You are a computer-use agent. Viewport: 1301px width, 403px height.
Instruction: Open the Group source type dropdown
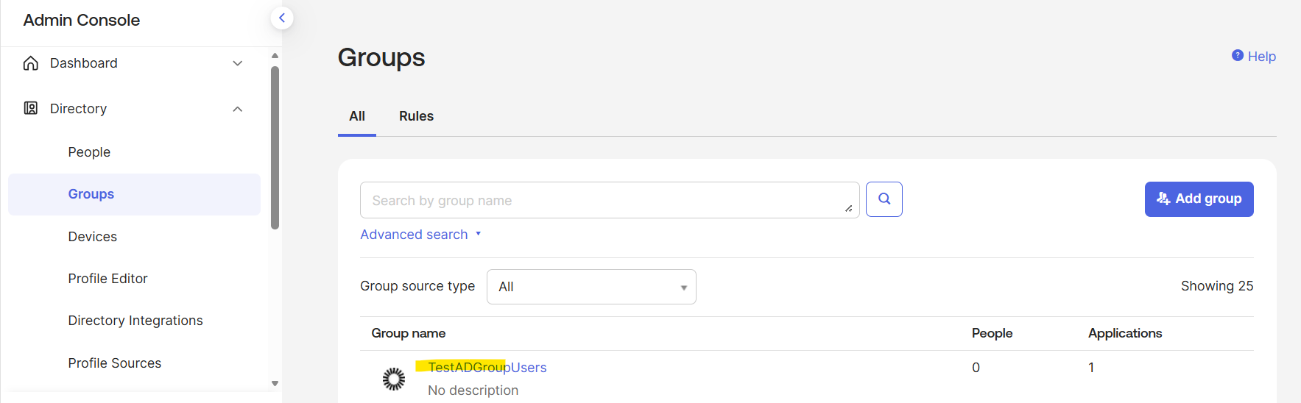[590, 287]
